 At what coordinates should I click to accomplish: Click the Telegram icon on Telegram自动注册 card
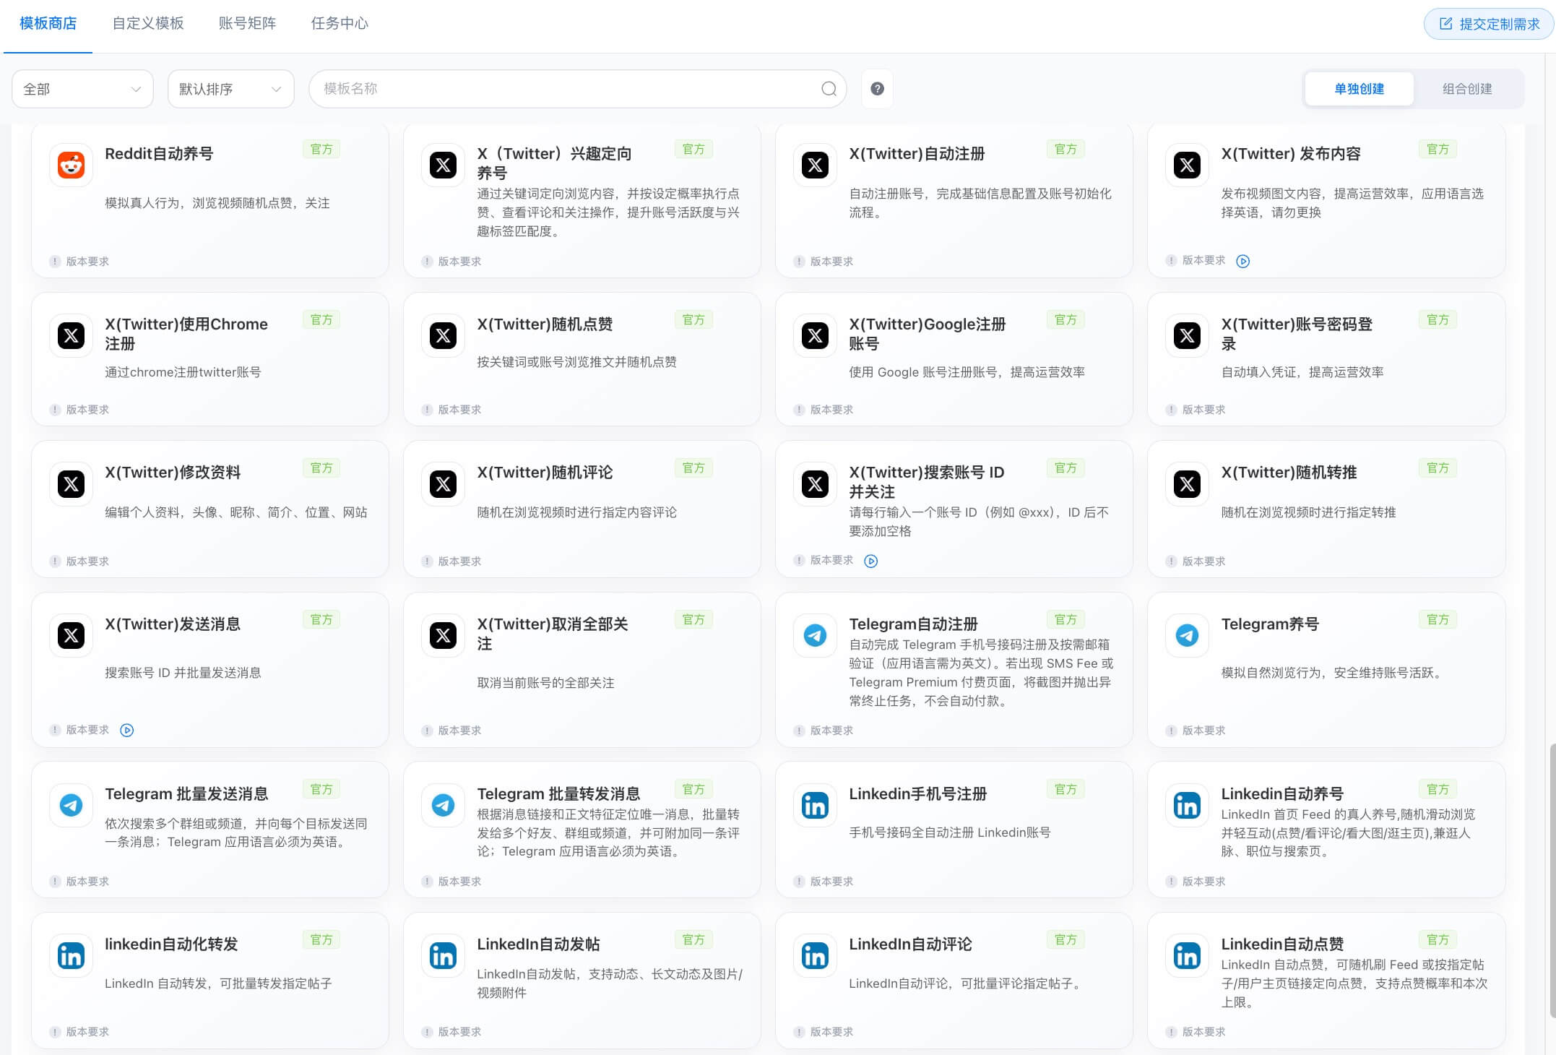pos(815,635)
